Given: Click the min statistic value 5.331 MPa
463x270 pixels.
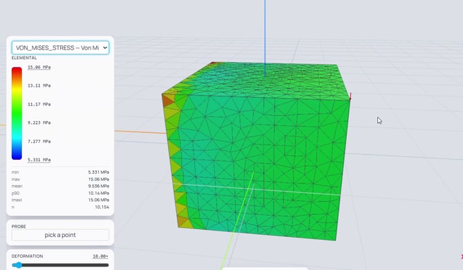Looking at the screenshot, I should tap(99, 172).
